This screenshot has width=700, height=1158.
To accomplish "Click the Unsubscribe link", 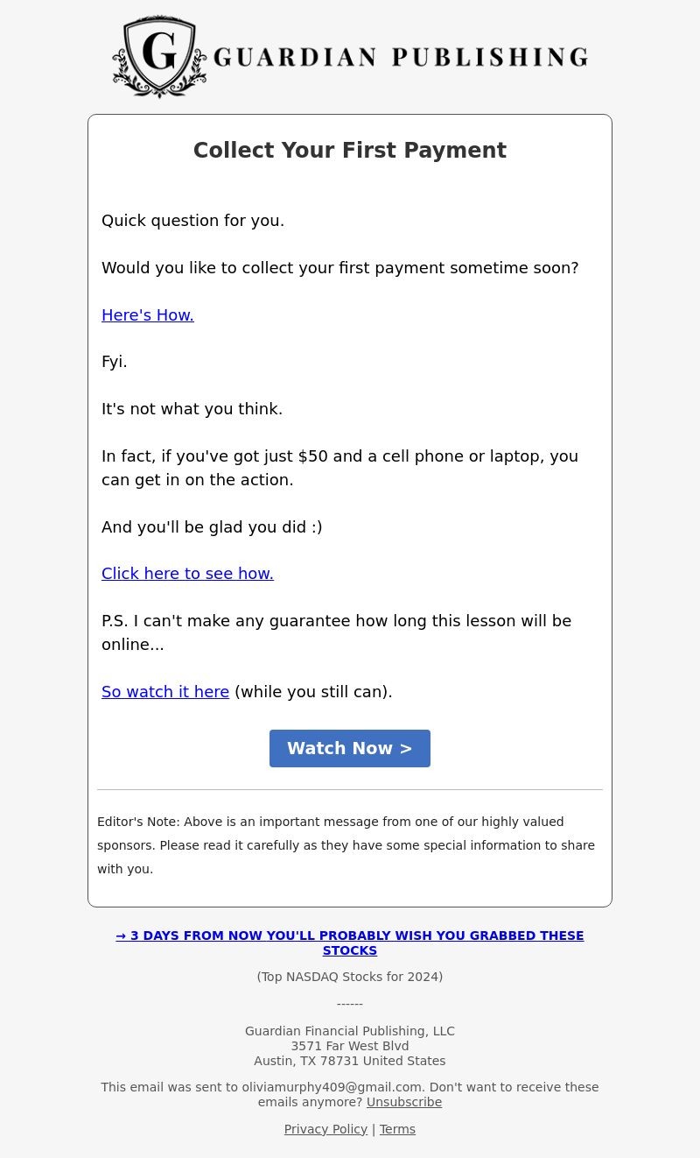I will pyautogui.click(x=403, y=1102).
